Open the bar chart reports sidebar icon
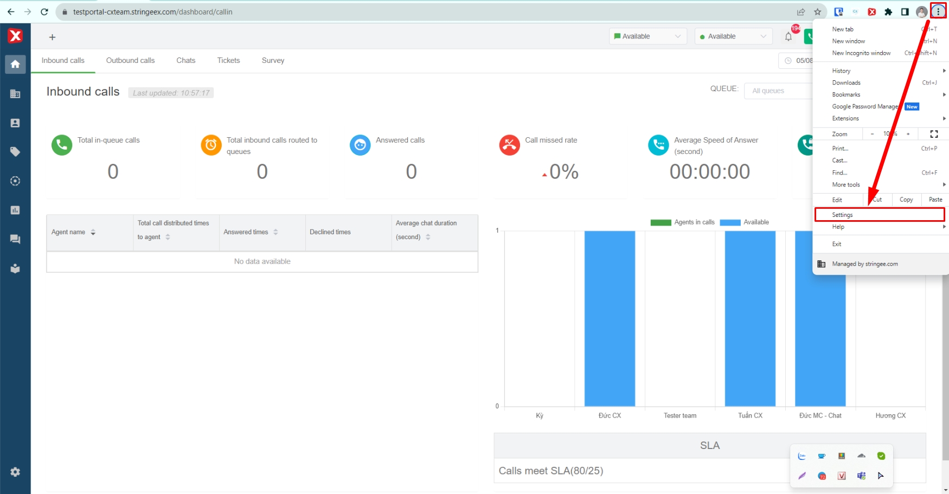The image size is (949, 494). pos(15,210)
